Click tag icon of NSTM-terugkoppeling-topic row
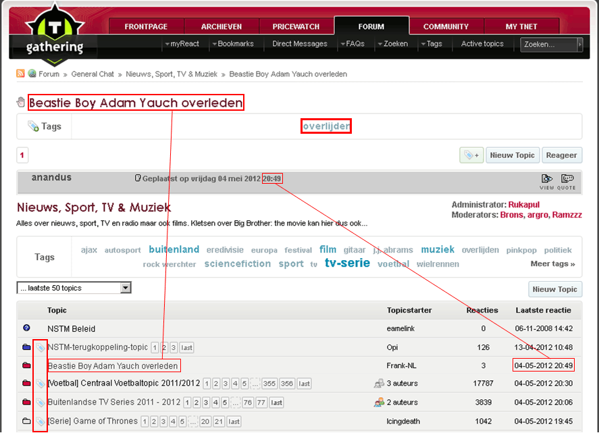599x433 pixels. tap(40, 347)
